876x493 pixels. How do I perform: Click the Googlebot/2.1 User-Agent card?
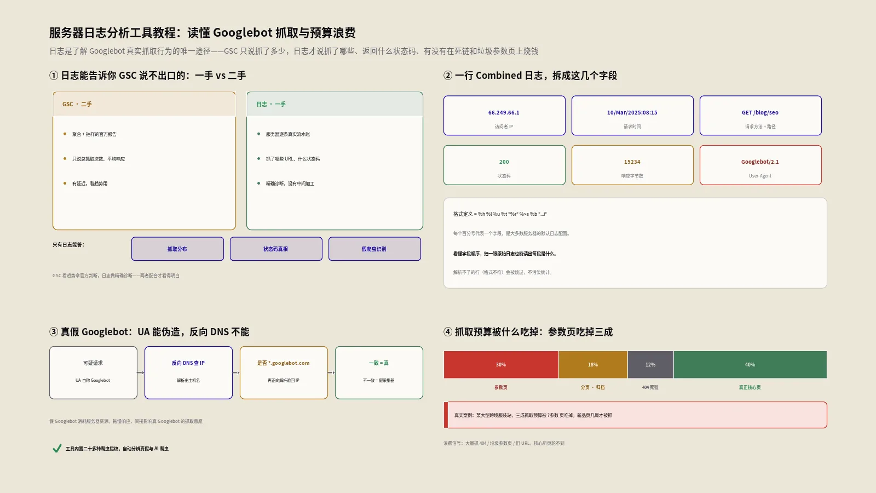[760, 165]
